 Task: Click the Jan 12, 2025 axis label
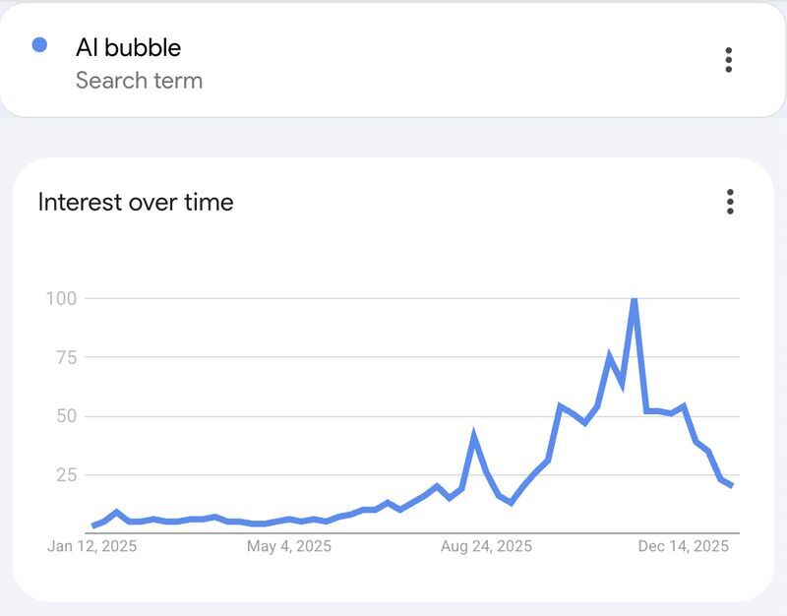(x=91, y=546)
